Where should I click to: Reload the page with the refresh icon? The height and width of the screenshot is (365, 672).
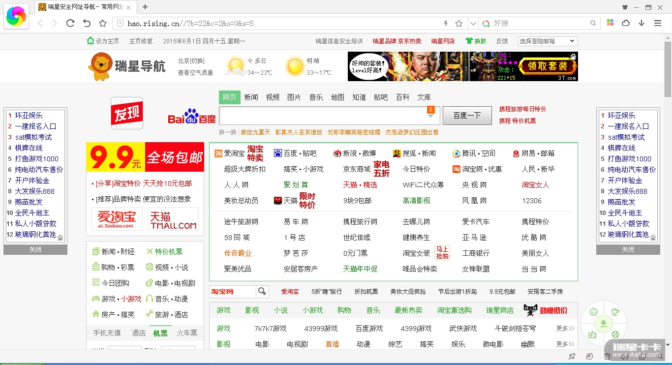pos(70,23)
